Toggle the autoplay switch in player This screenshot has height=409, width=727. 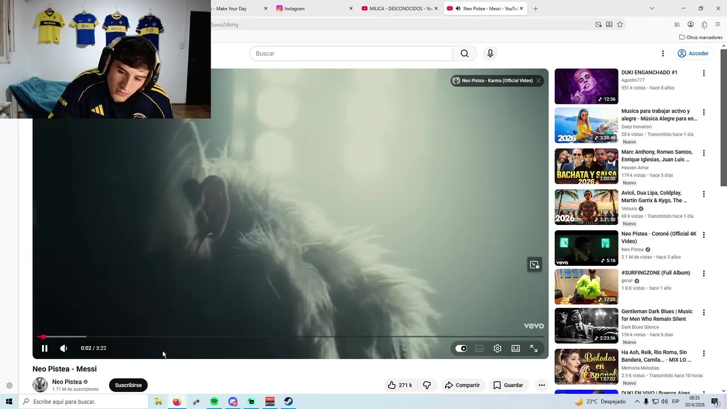click(461, 348)
